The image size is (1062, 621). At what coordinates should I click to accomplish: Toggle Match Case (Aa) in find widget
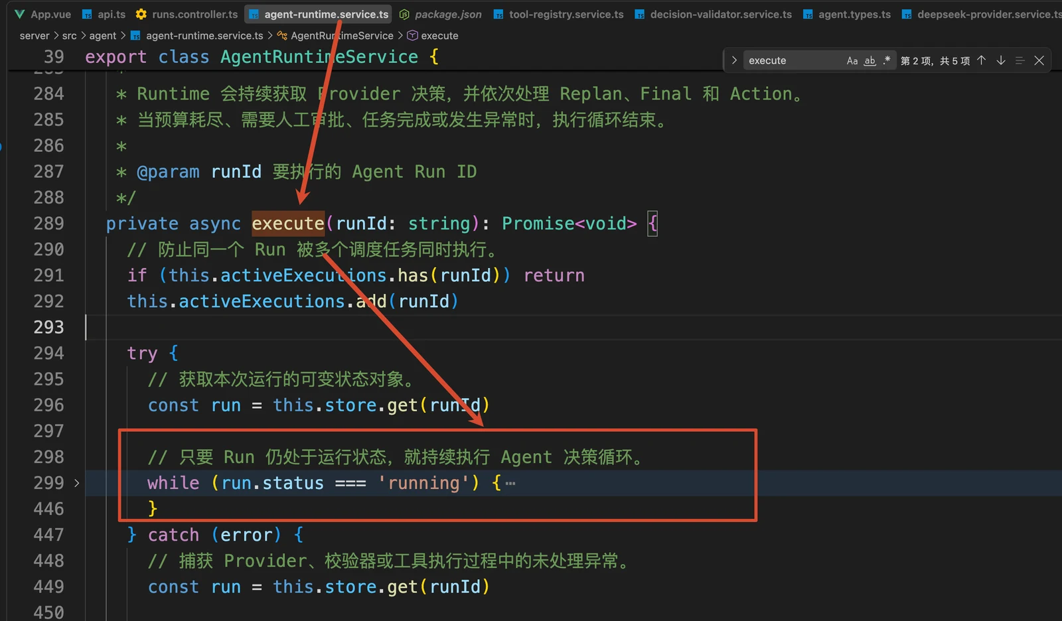tap(852, 60)
